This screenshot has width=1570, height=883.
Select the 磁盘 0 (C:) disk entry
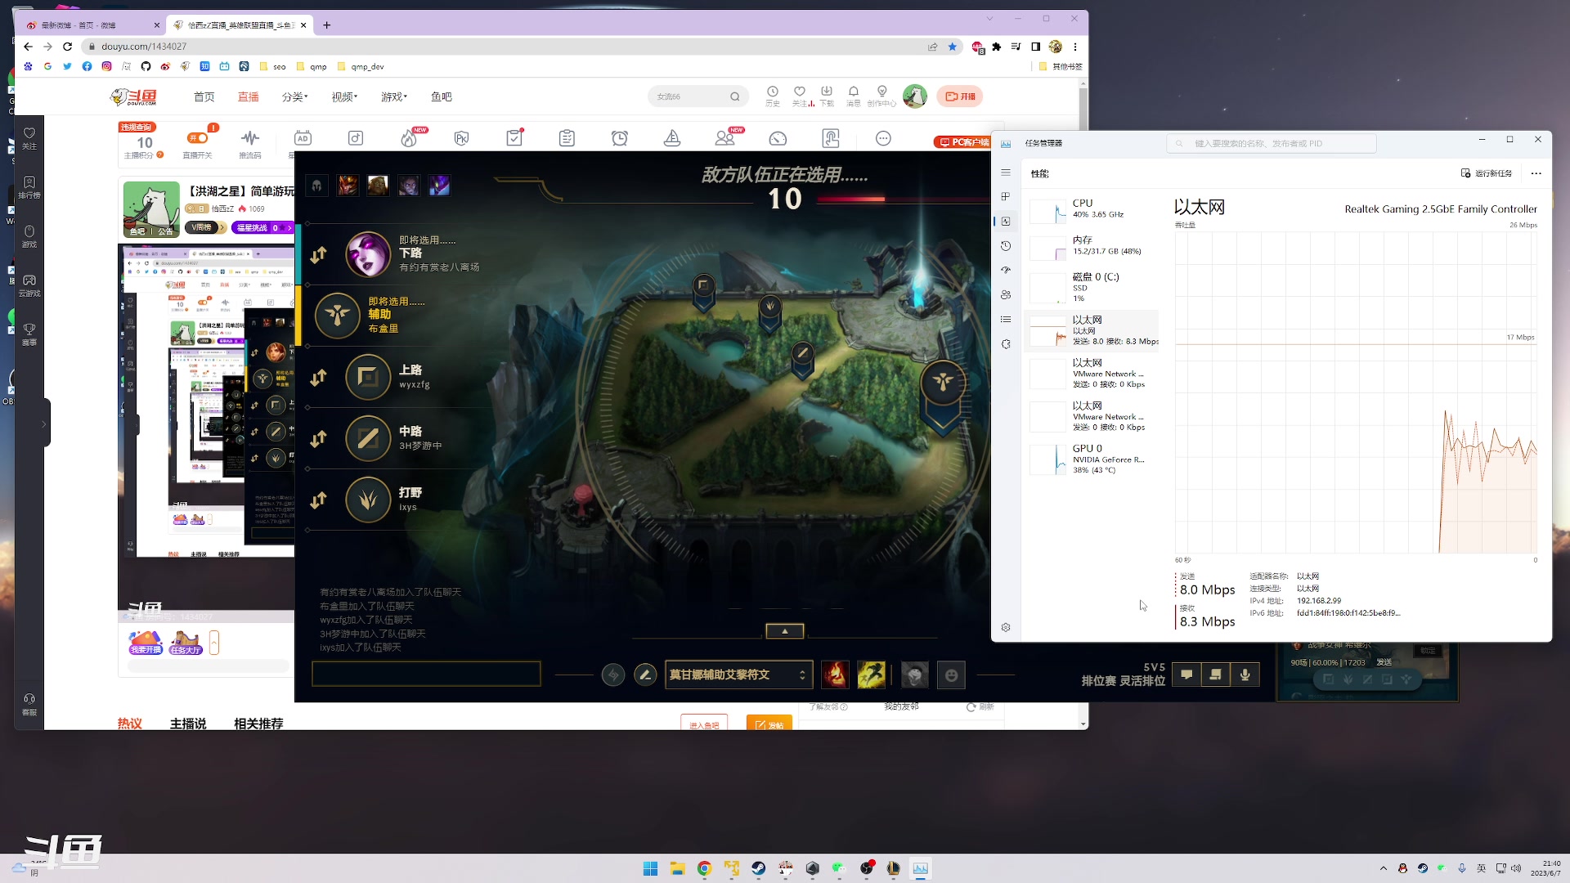pyautogui.click(x=1092, y=287)
